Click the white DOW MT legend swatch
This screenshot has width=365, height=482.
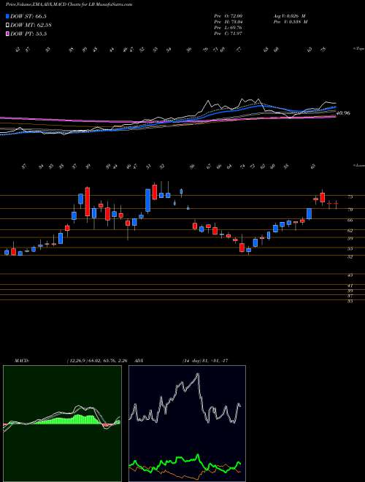click(x=8, y=25)
